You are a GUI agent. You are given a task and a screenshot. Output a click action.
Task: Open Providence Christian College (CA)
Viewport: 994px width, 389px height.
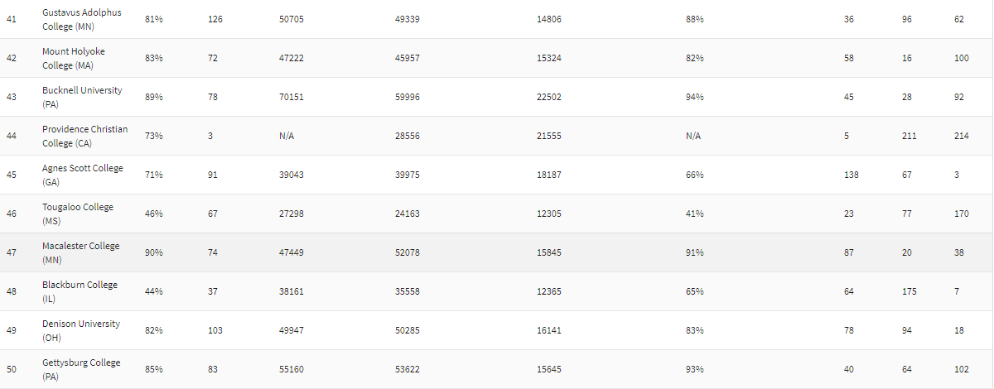85,136
